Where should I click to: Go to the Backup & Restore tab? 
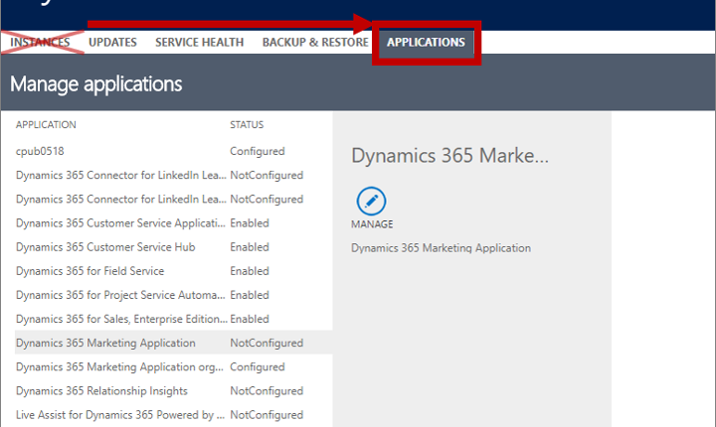pos(314,43)
